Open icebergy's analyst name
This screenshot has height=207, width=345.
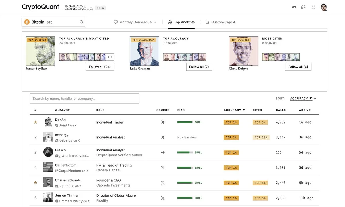tap(62, 135)
